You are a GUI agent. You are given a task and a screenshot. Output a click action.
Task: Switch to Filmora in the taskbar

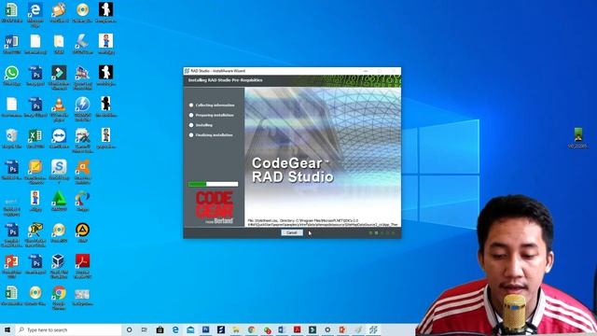(312, 329)
